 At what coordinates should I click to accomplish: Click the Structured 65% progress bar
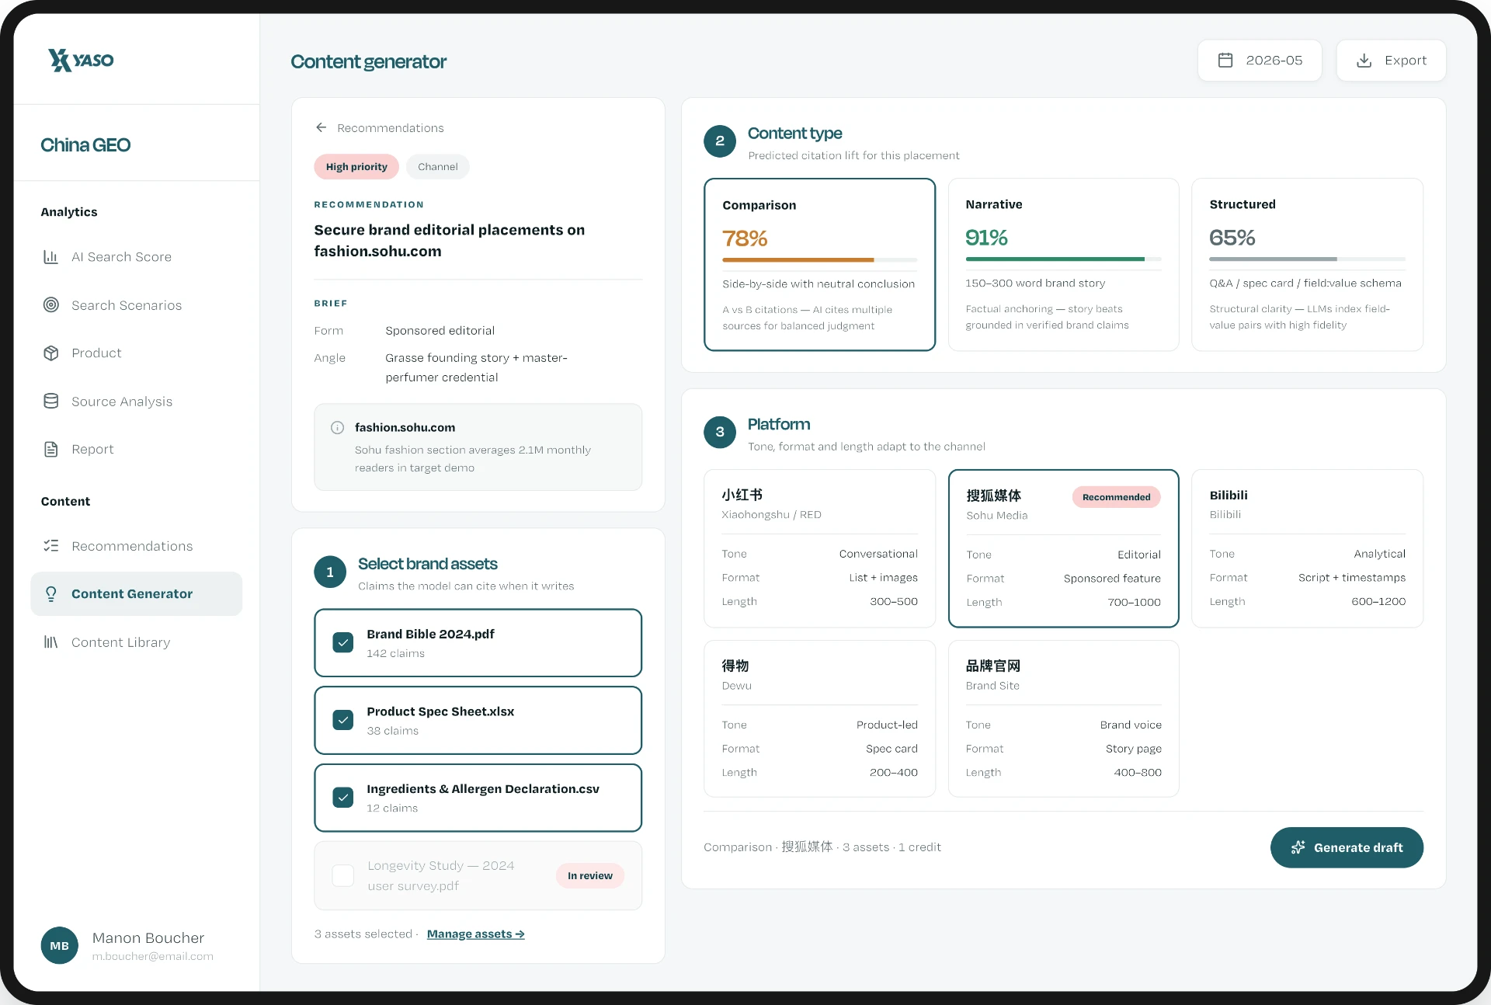(1307, 259)
